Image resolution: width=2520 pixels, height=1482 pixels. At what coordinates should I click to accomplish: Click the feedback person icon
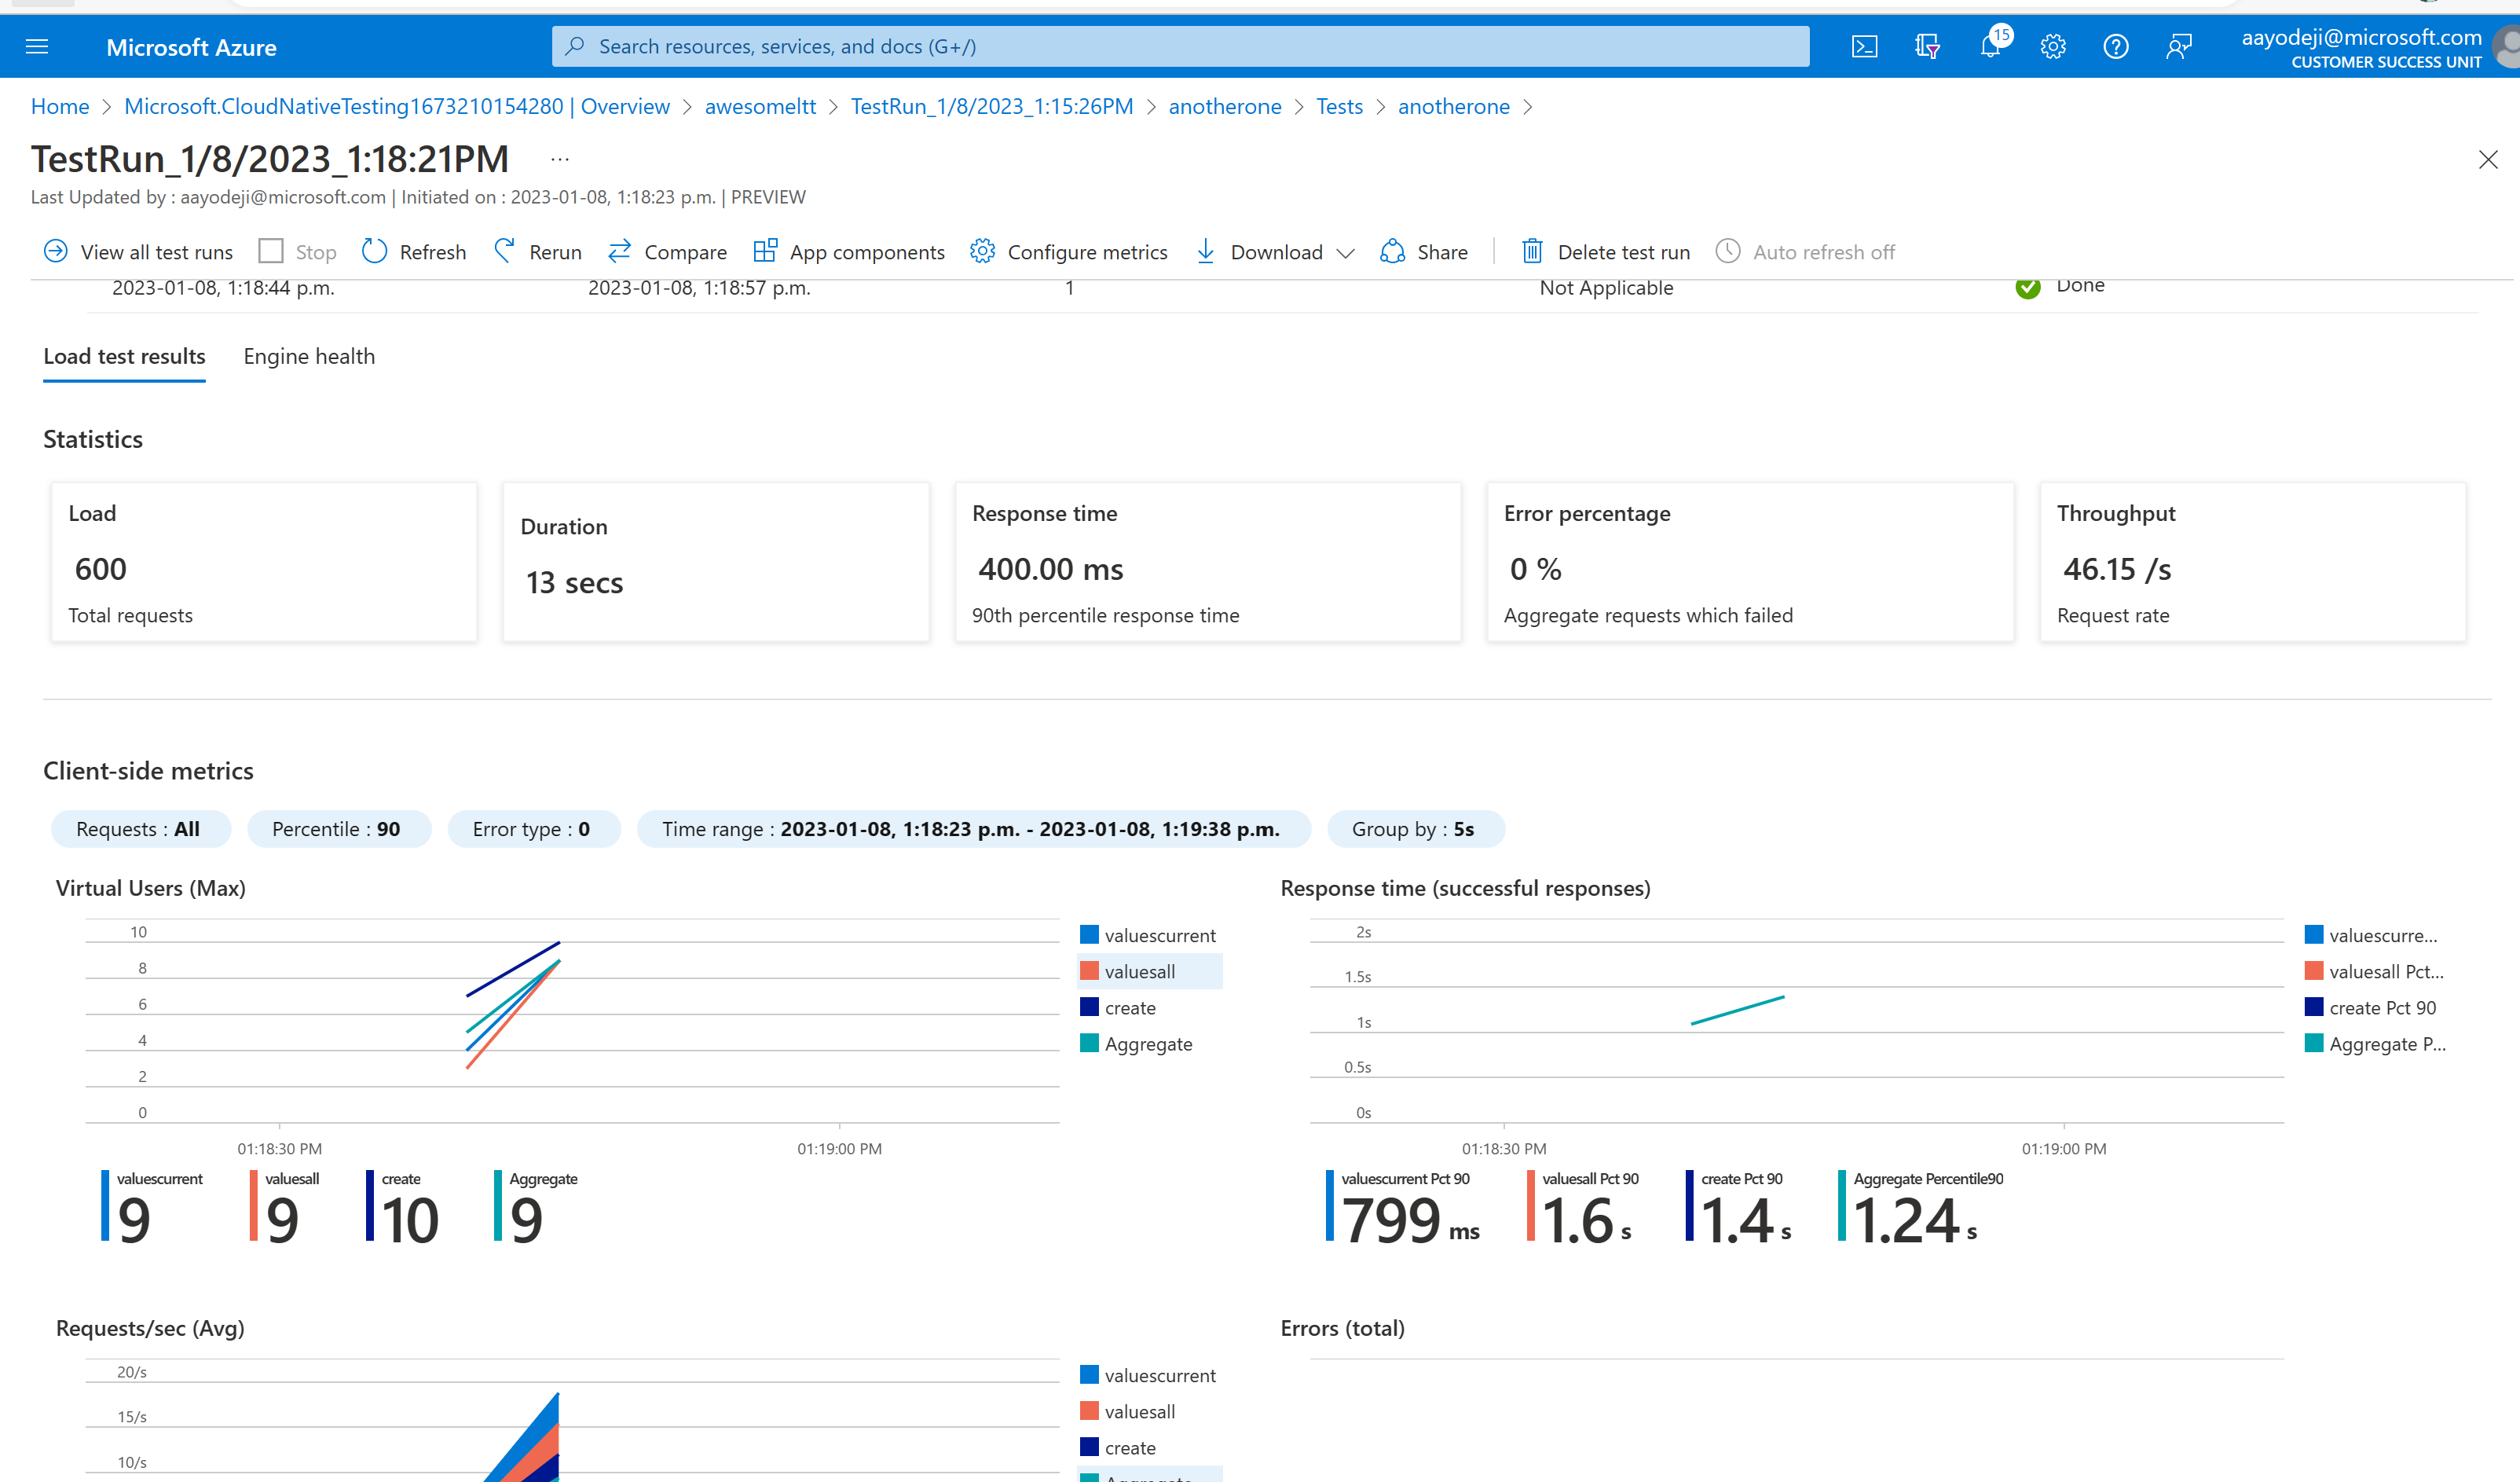(x=2178, y=47)
